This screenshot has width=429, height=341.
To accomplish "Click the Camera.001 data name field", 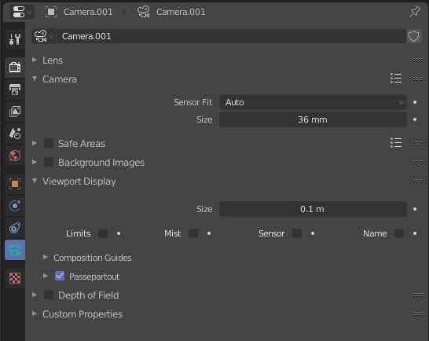I will pyautogui.click(x=231, y=36).
